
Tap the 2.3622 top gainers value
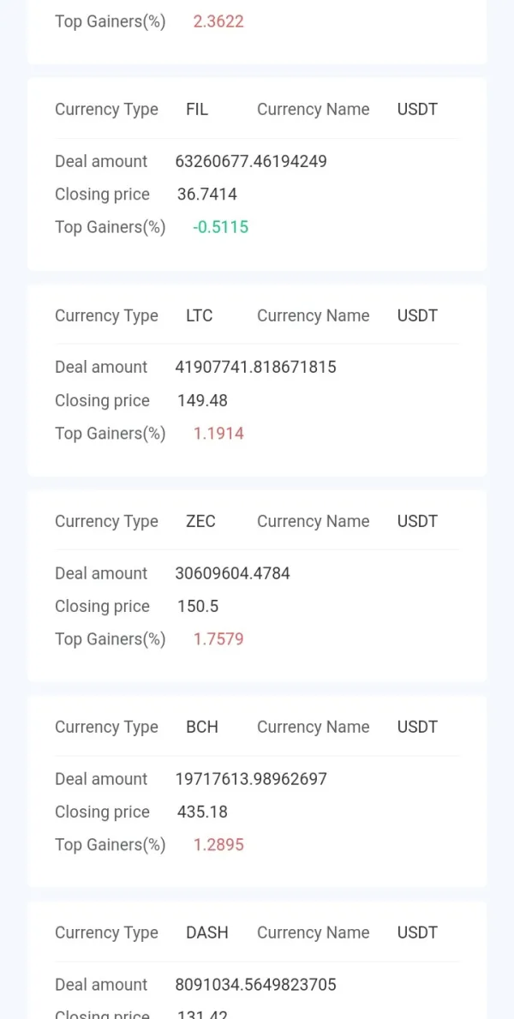(x=218, y=21)
